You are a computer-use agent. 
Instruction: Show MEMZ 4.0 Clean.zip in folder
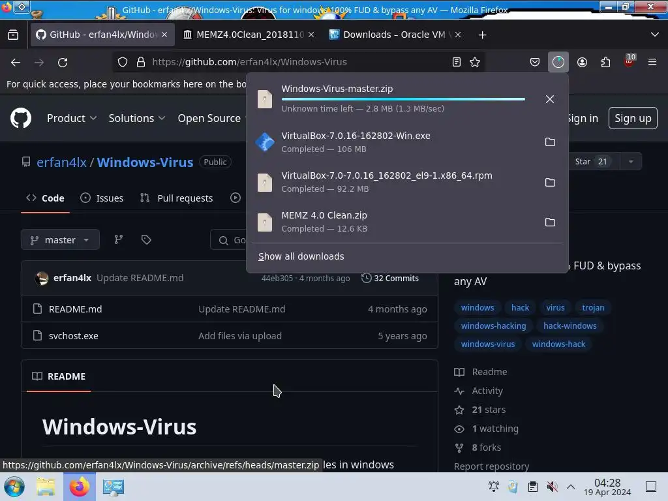(550, 222)
